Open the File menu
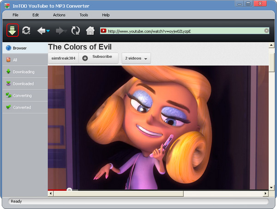Viewport: 277px width, 209px height. pyautogui.click(x=15, y=15)
